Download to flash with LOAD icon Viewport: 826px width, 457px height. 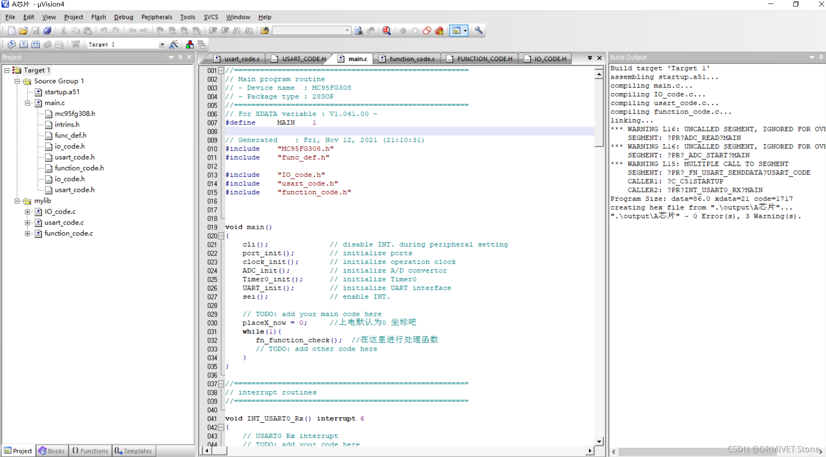[76, 44]
